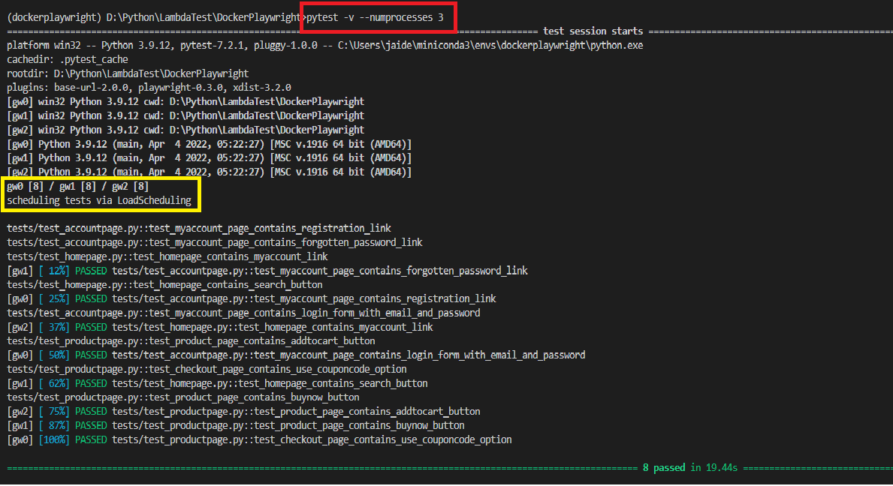Click the '[gw1] [ 12%] PASSED' result line
893x486 pixels.
click(267, 271)
